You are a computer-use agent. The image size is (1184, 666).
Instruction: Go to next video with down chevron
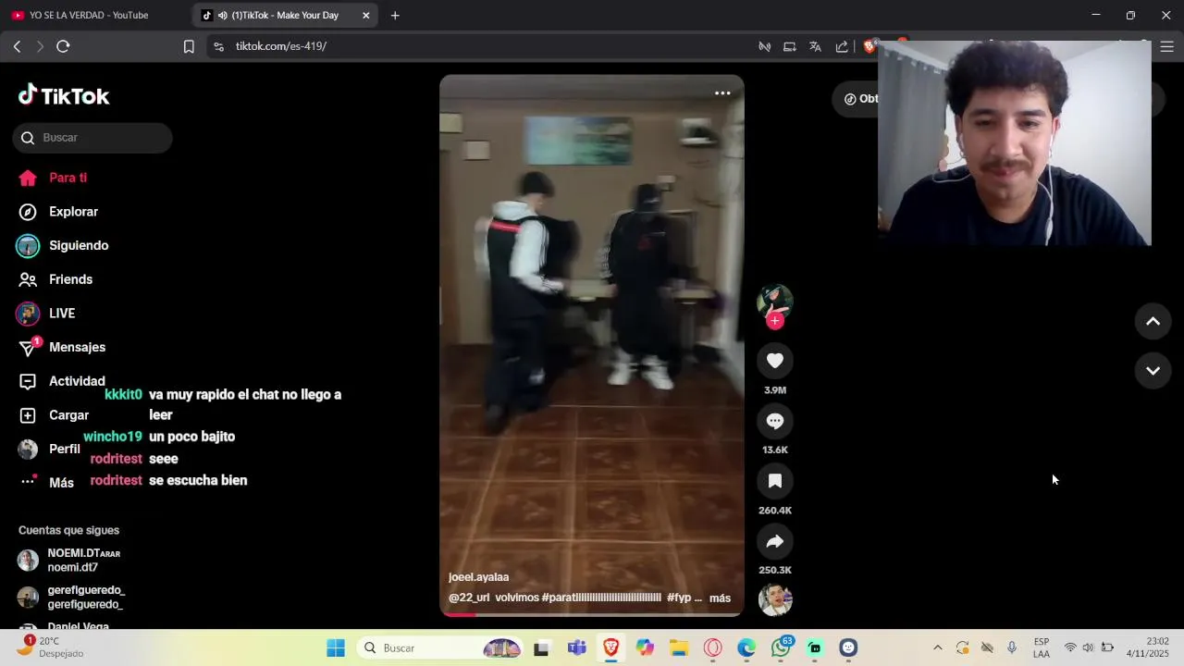[x=1153, y=370]
